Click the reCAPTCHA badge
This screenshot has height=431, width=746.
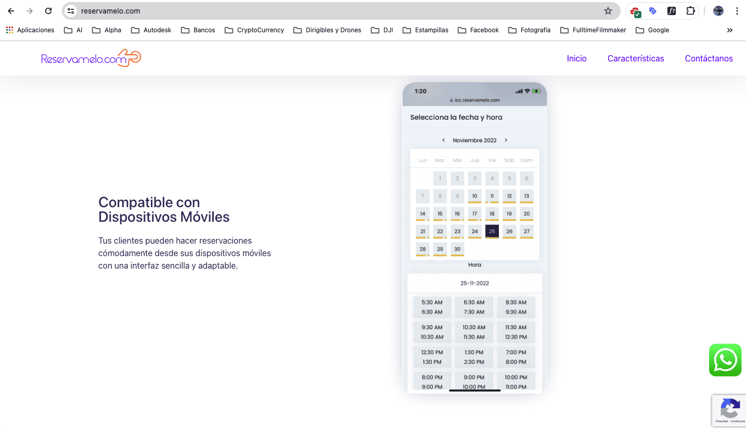[729, 411]
